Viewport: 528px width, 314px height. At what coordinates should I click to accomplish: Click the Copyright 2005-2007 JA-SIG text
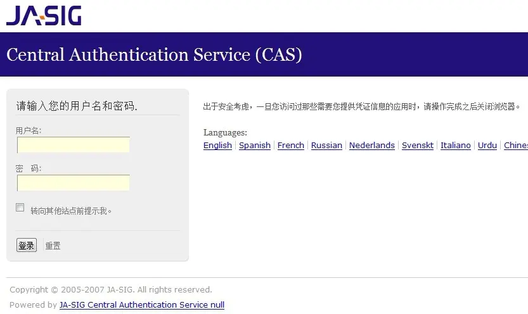[x=111, y=289]
